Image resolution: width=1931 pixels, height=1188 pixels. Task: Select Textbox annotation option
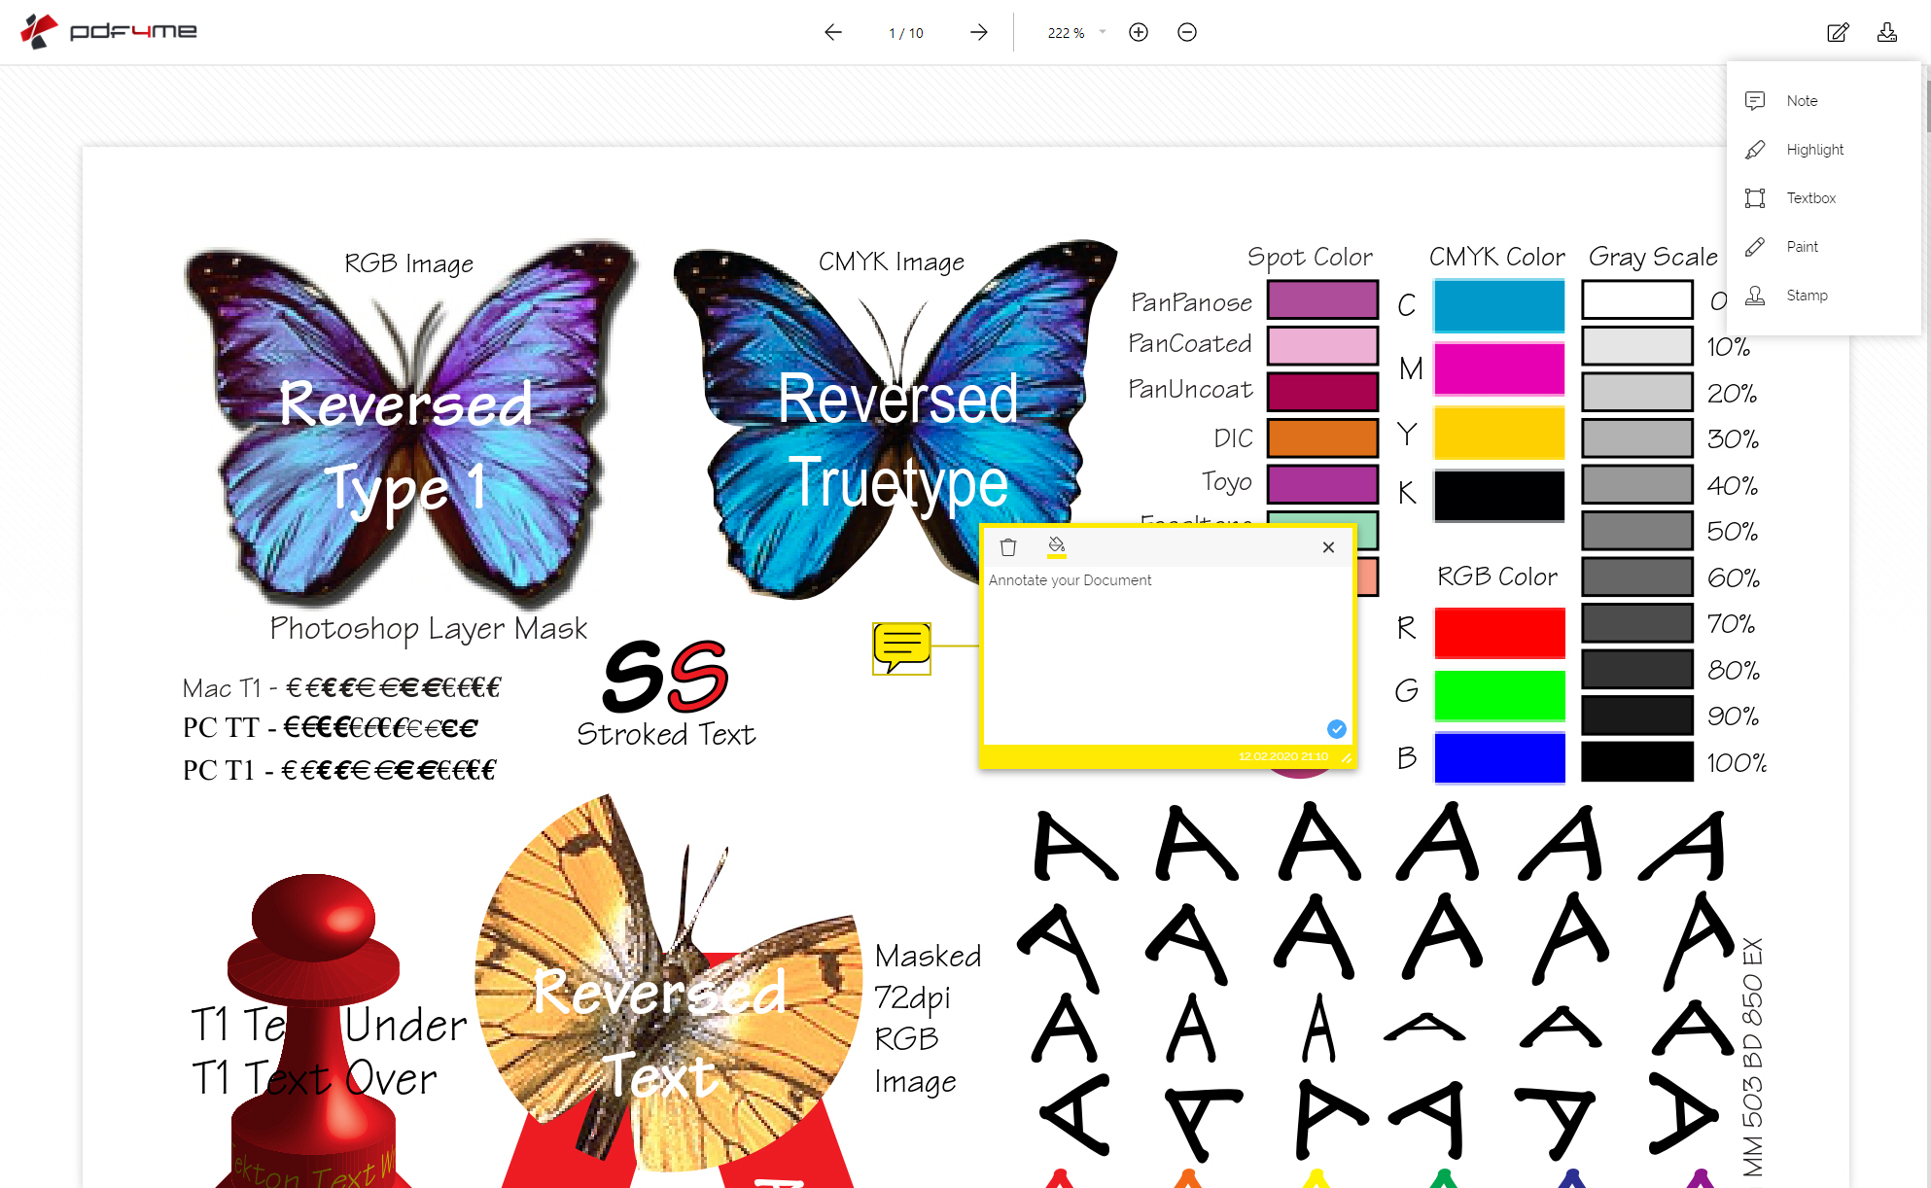tap(1809, 198)
